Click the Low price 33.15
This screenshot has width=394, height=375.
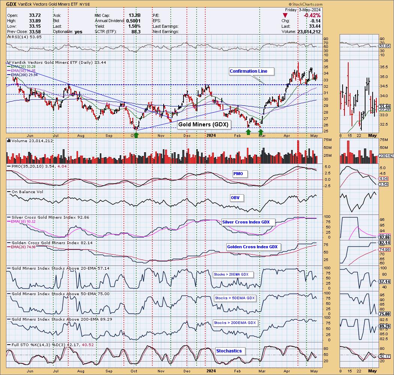click(x=35, y=26)
